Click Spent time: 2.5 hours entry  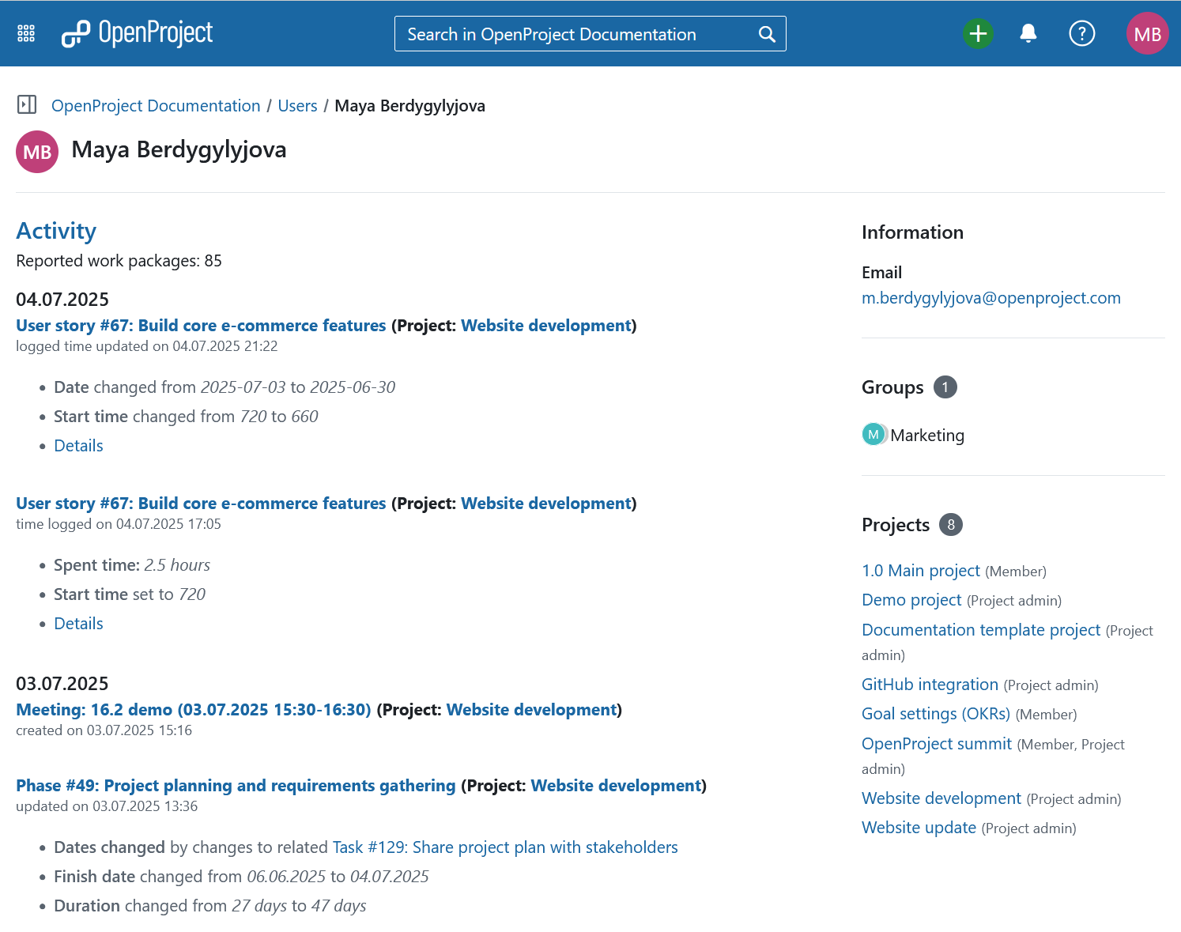pos(132,564)
